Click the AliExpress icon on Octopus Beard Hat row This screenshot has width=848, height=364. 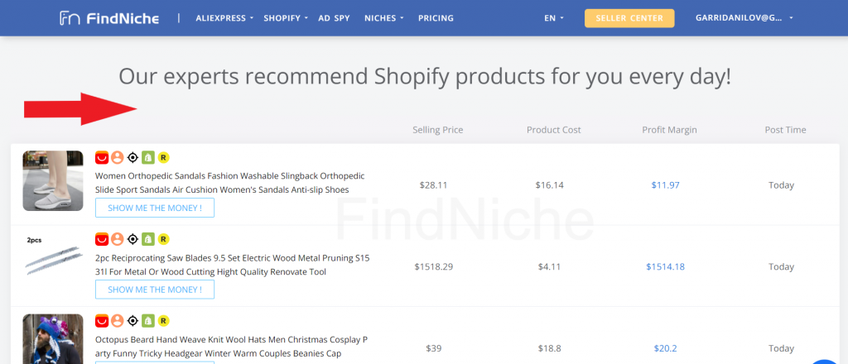pos(102,321)
